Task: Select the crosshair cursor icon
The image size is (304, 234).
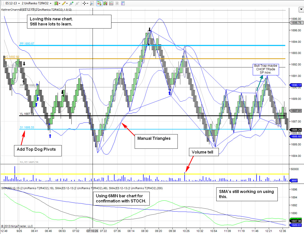Action: pyautogui.click(x=84, y=3)
